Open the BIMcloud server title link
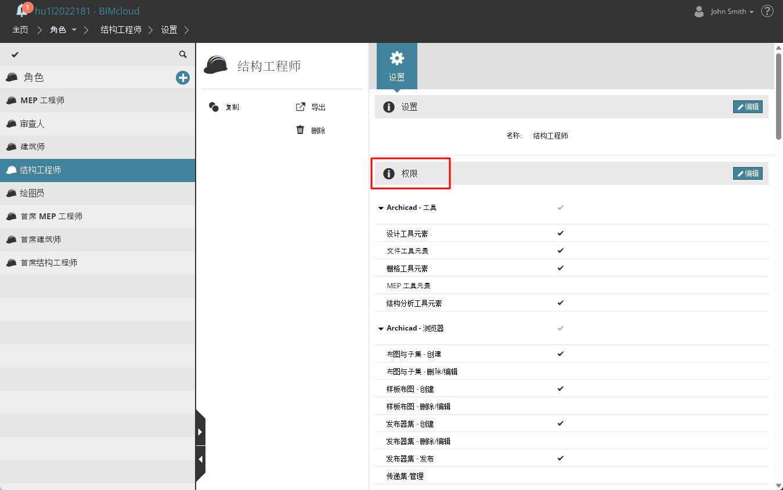Viewport: 783px width, 490px height. tap(87, 11)
